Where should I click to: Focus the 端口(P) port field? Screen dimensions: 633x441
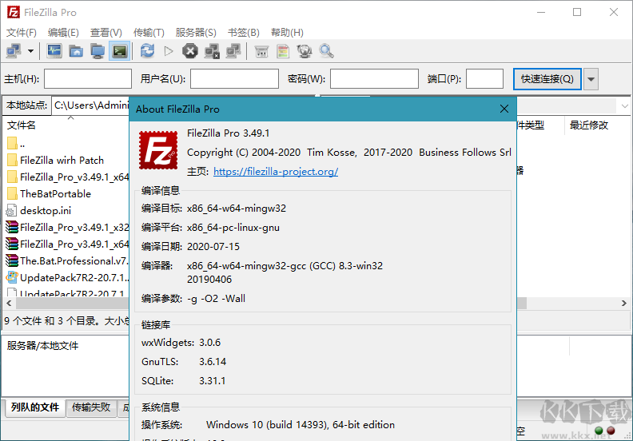click(484, 78)
